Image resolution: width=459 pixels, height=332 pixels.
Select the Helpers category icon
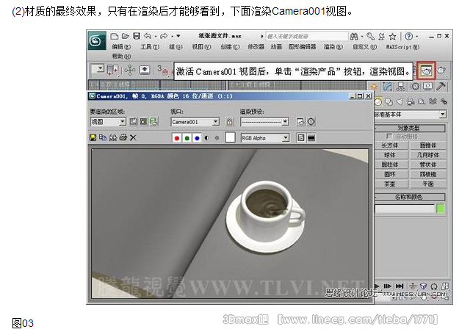point(422,101)
